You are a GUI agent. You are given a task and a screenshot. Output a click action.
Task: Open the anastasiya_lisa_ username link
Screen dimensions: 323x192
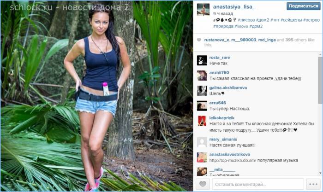(234, 7)
